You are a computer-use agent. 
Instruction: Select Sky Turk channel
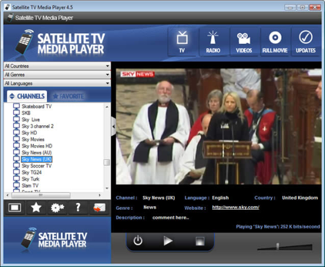tap(31, 179)
